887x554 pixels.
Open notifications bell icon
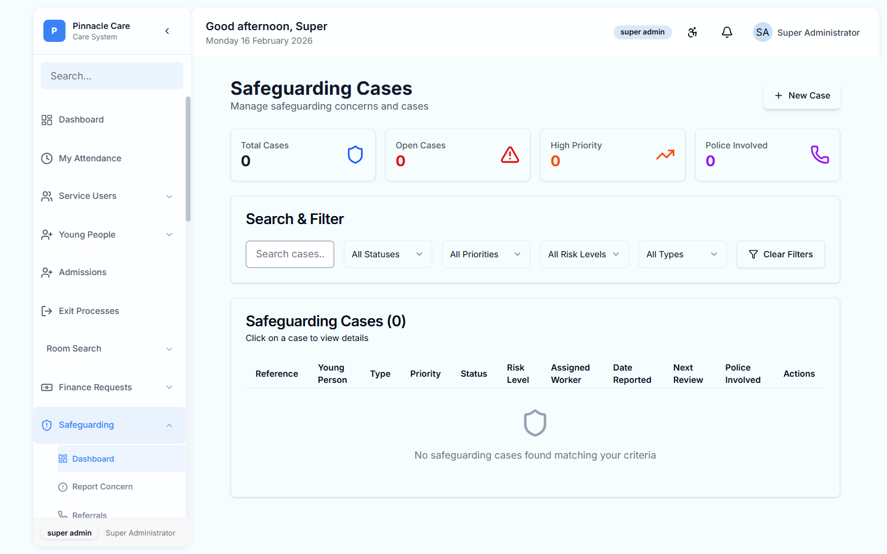tap(727, 33)
